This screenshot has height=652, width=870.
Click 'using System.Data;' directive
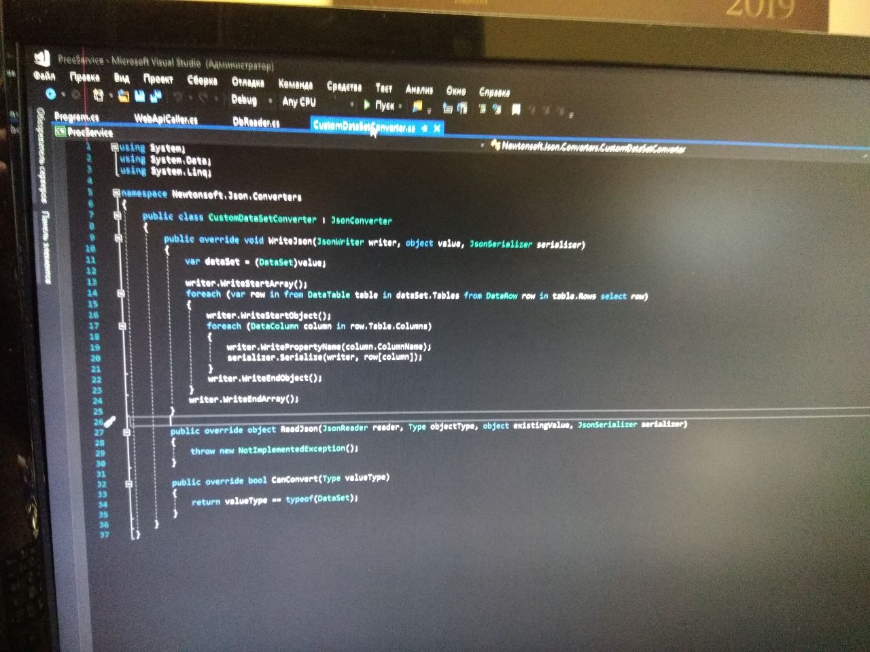tap(166, 160)
